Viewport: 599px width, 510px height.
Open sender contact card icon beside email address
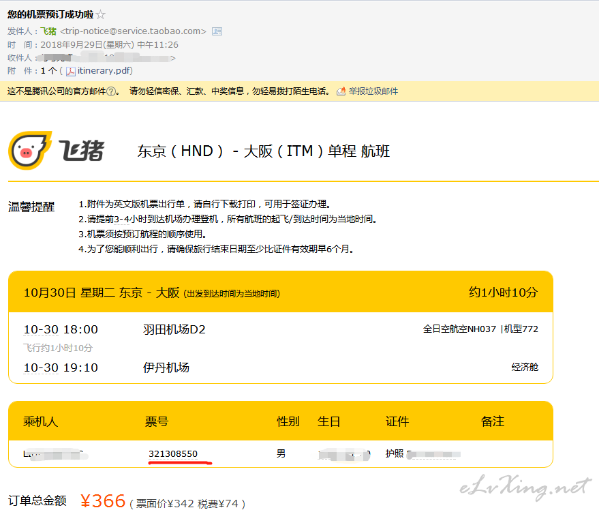click(217, 31)
